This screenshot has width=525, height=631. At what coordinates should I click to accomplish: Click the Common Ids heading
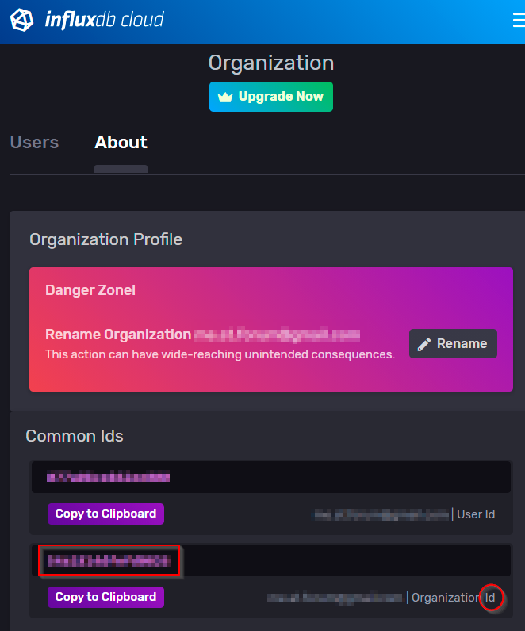(75, 436)
